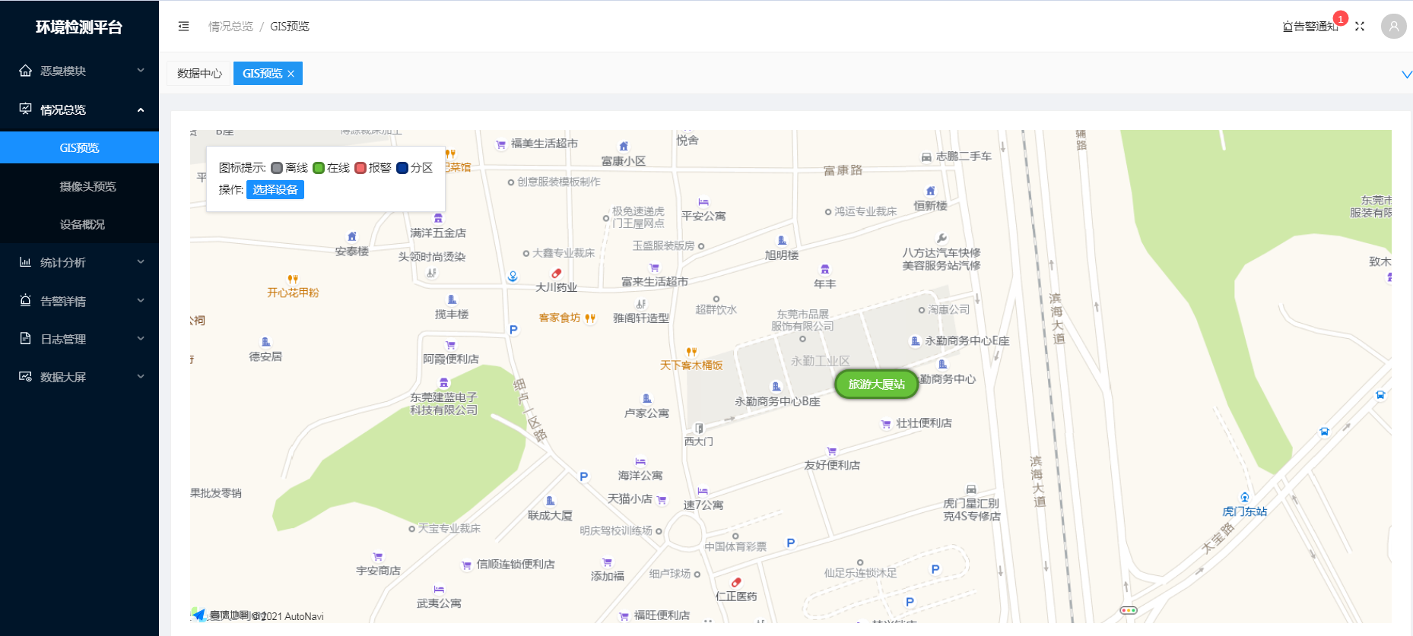Close the GIS预览 tab

coord(291,74)
